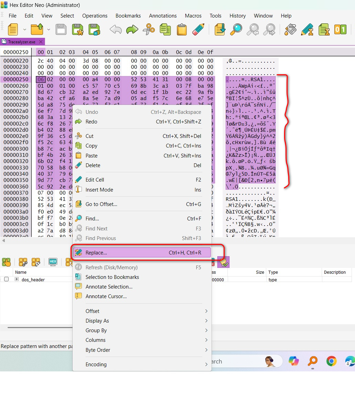Choose Replace... from the context menu
Screen dimensions: 355x402
pos(142,252)
